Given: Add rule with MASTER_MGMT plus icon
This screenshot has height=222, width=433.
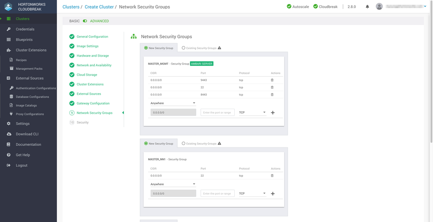Looking at the screenshot, I should coord(273,113).
